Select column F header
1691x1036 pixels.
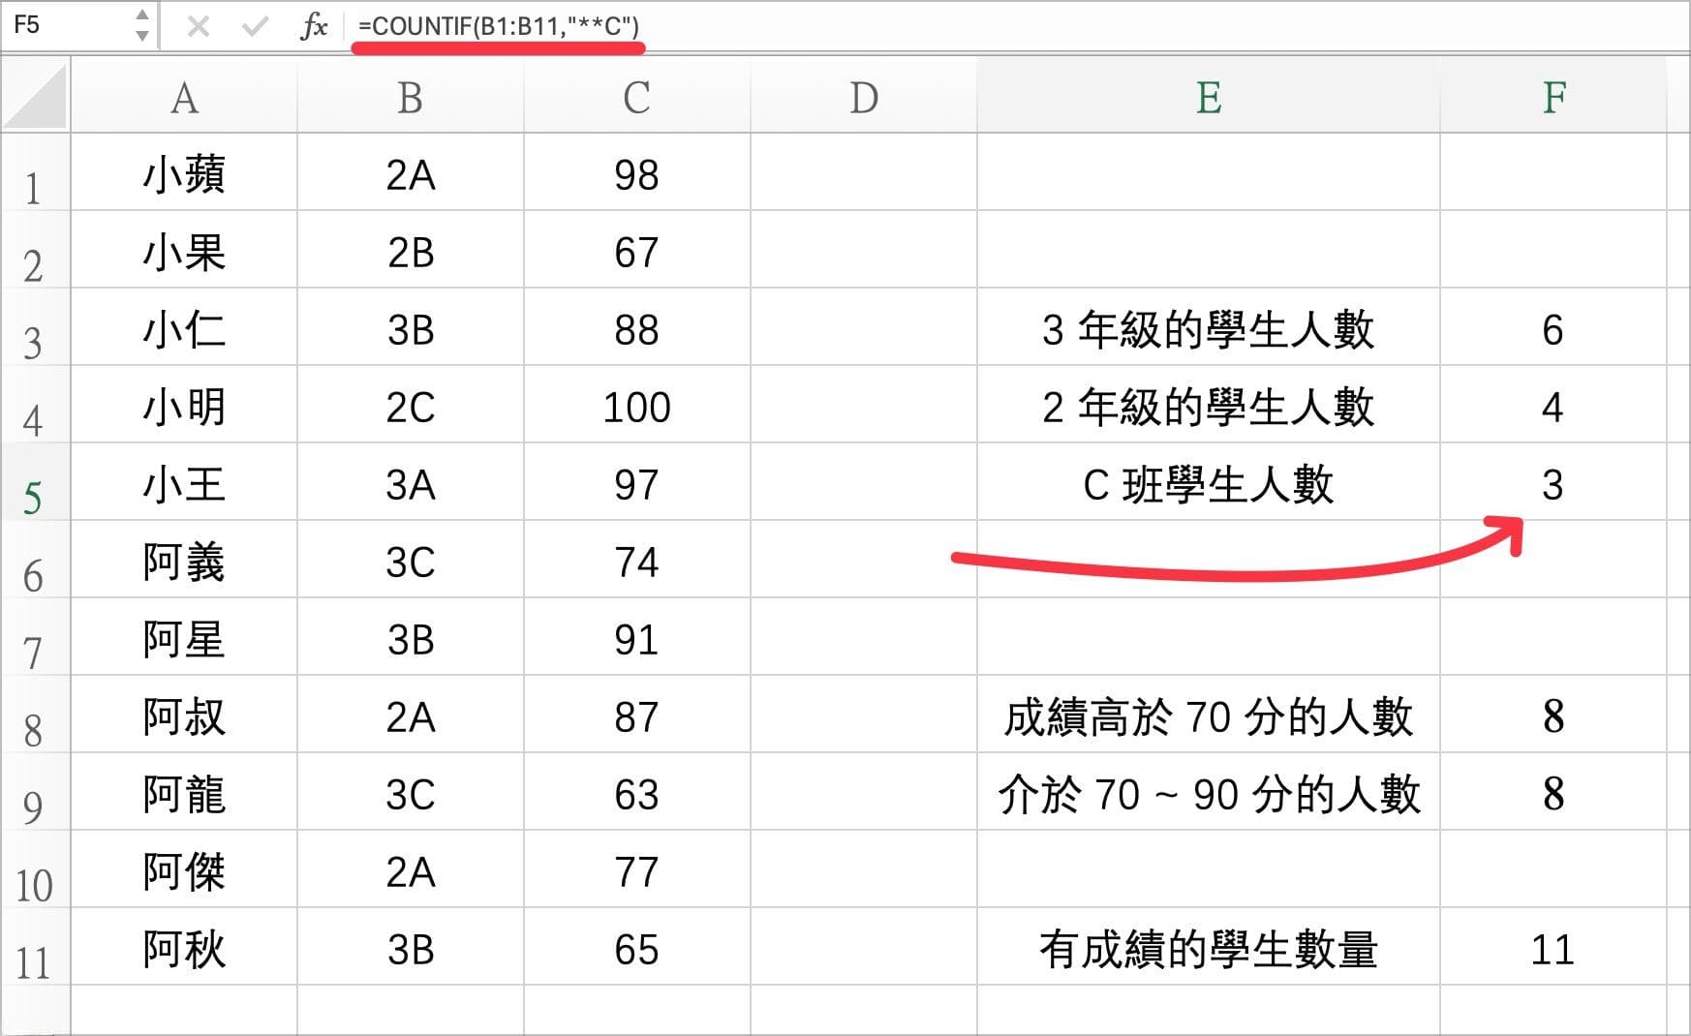click(1553, 97)
